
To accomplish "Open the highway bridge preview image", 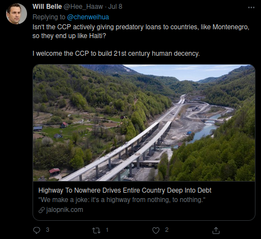I will click(144, 123).
